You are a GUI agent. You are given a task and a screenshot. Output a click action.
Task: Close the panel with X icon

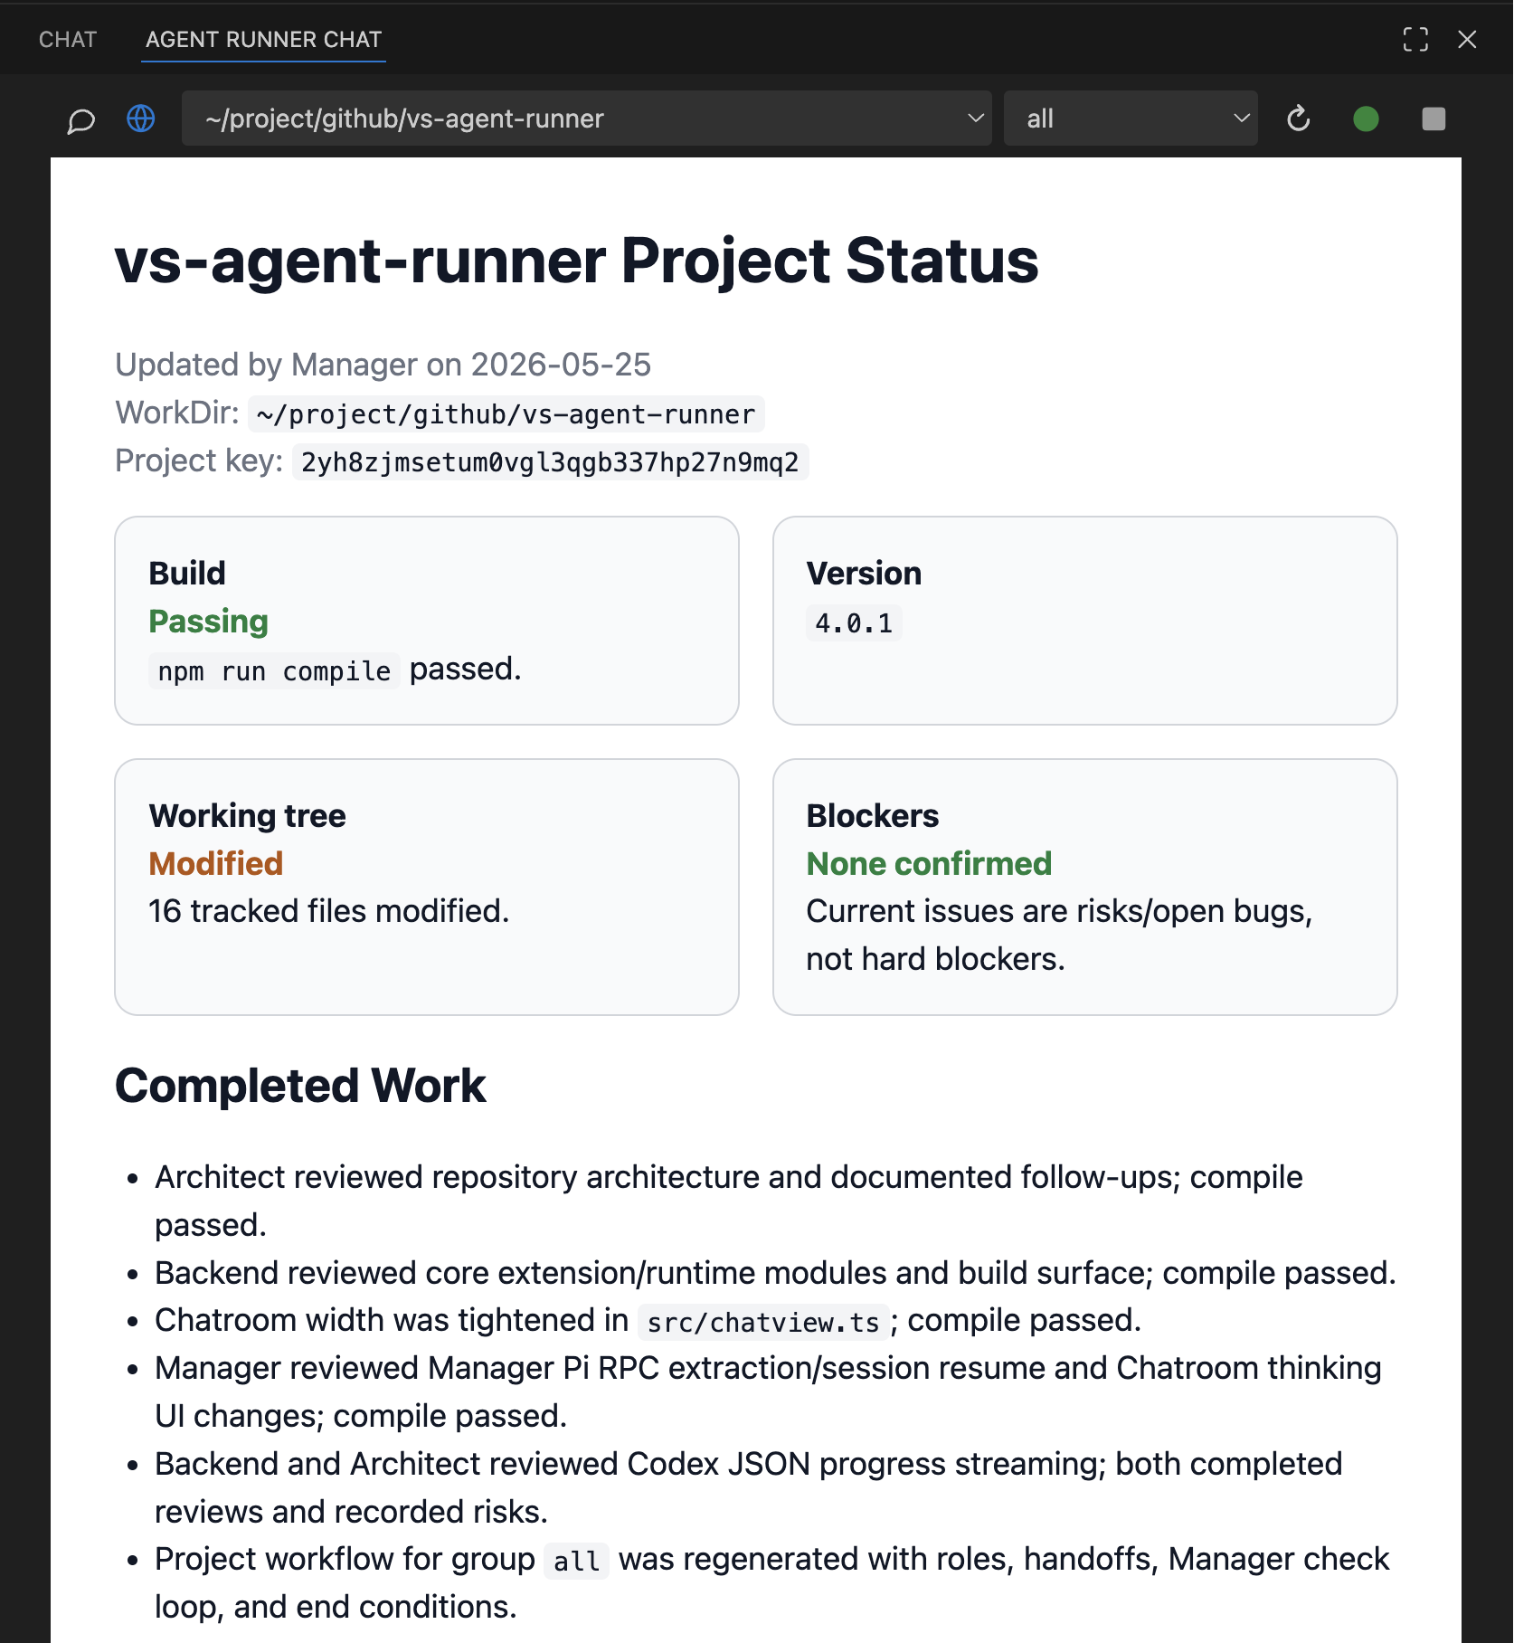coord(1467,39)
